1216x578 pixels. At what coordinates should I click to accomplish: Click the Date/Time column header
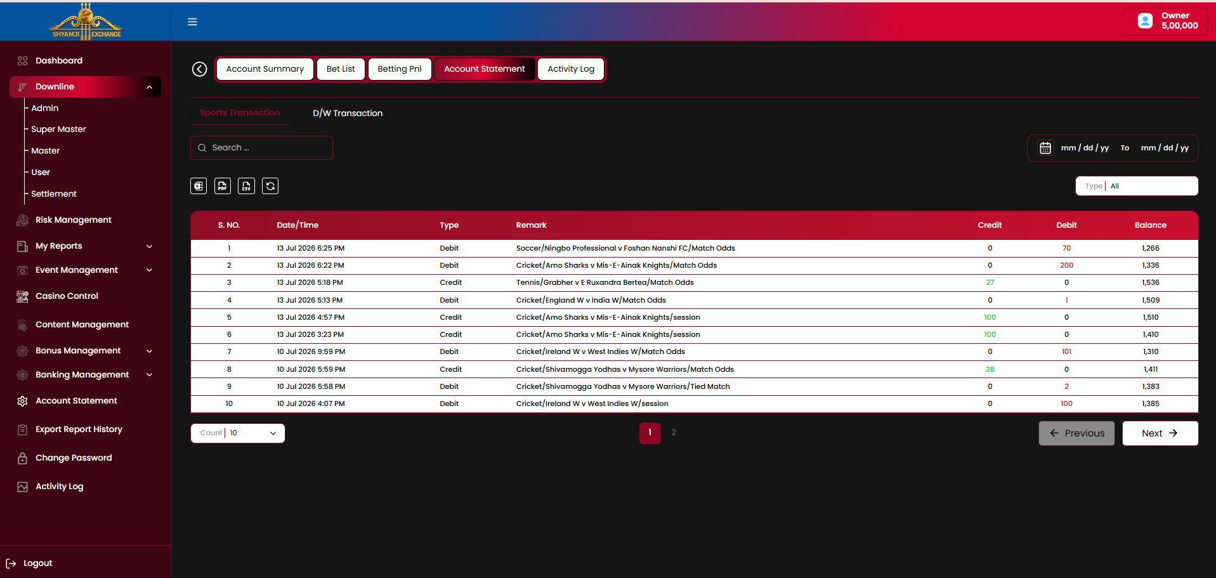pos(297,225)
